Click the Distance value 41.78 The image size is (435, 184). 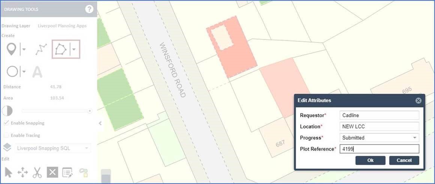[x=56, y=87]
